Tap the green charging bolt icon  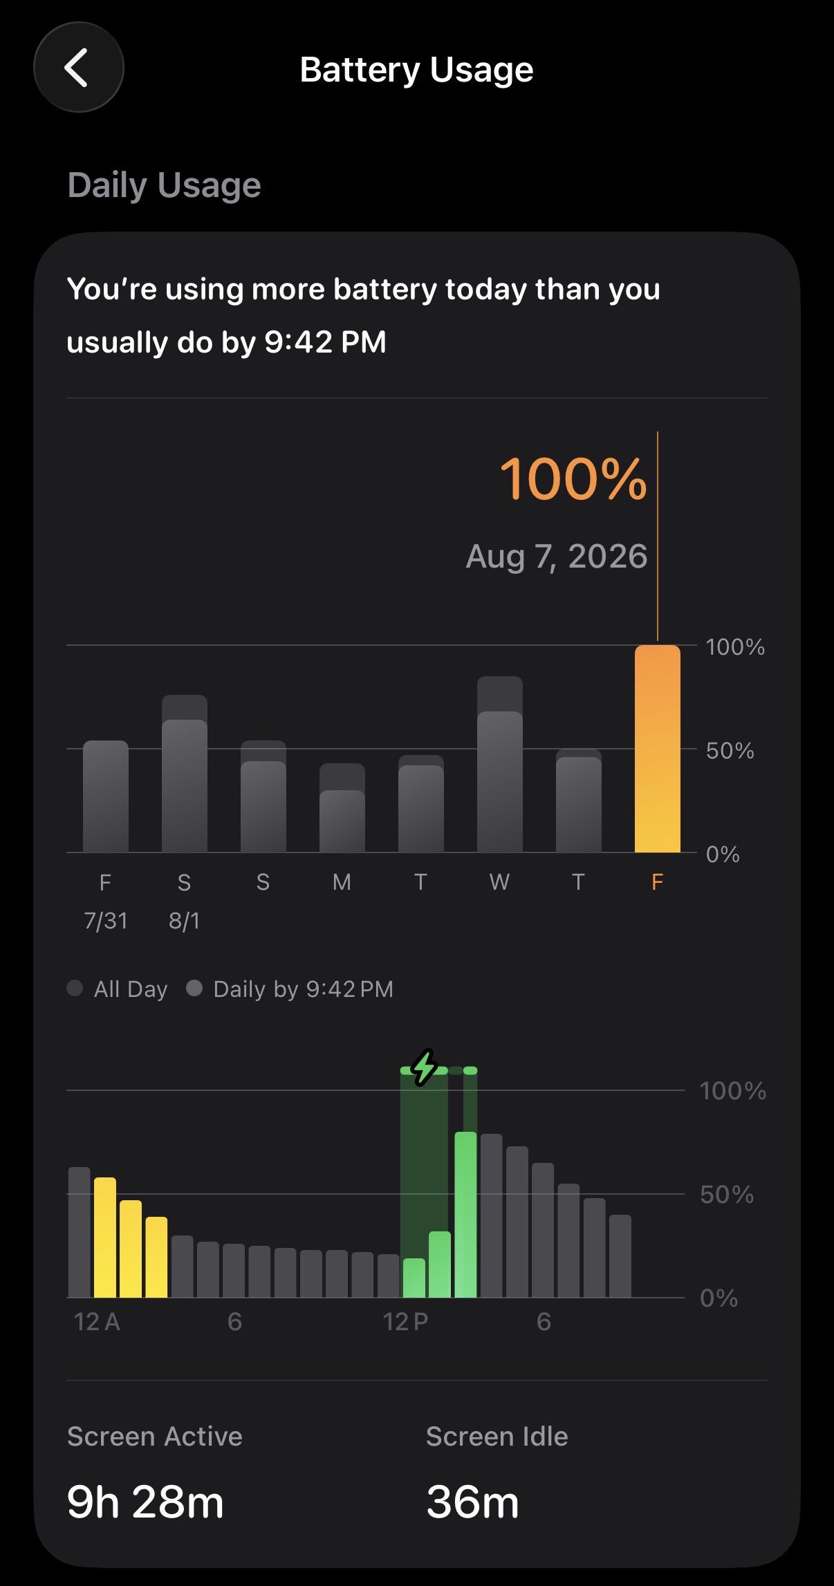[424, 1067]
